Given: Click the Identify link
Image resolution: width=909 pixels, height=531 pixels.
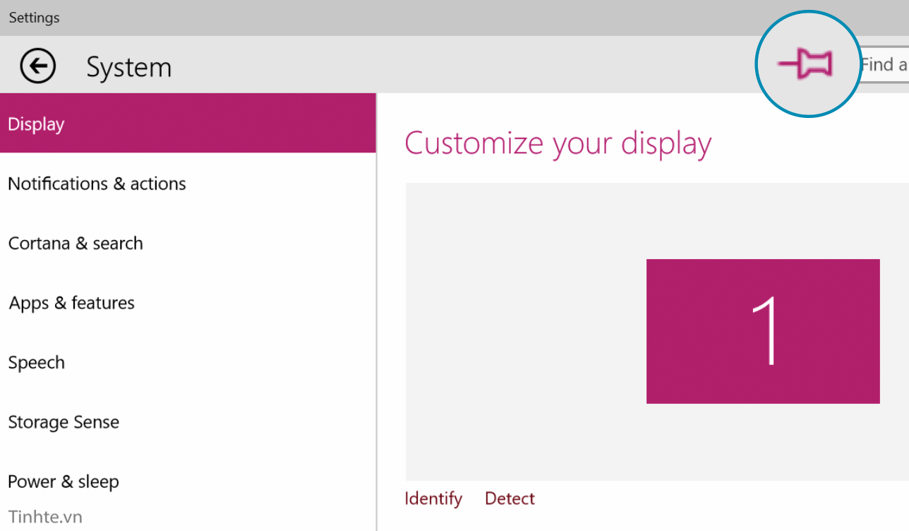Looking at the screenshot, I should point(433,499).
